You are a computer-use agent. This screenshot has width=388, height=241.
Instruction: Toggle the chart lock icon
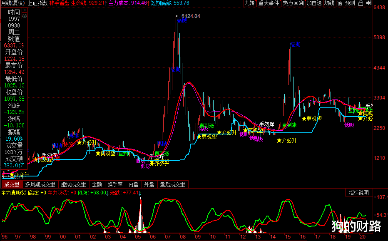pos(361,3)
